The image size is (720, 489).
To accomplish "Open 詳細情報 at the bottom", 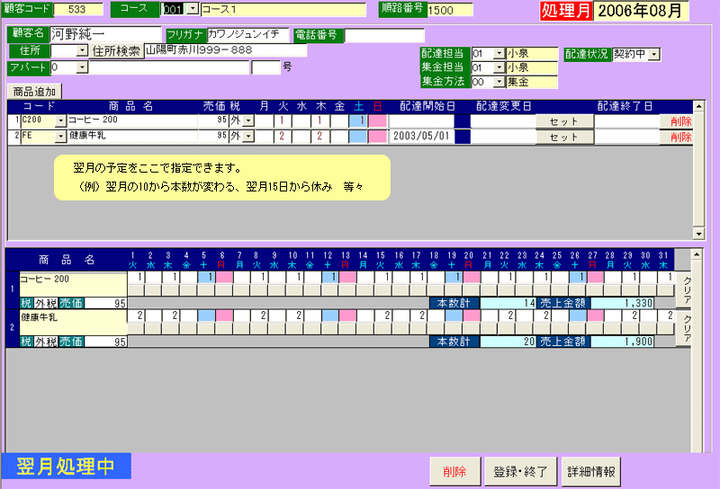I will coord(591,470).
